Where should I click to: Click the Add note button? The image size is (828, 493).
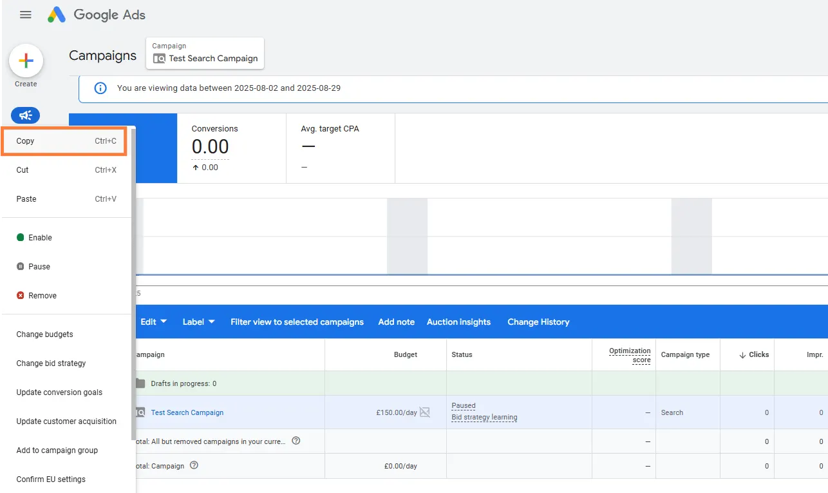click(x=397, y=322)
